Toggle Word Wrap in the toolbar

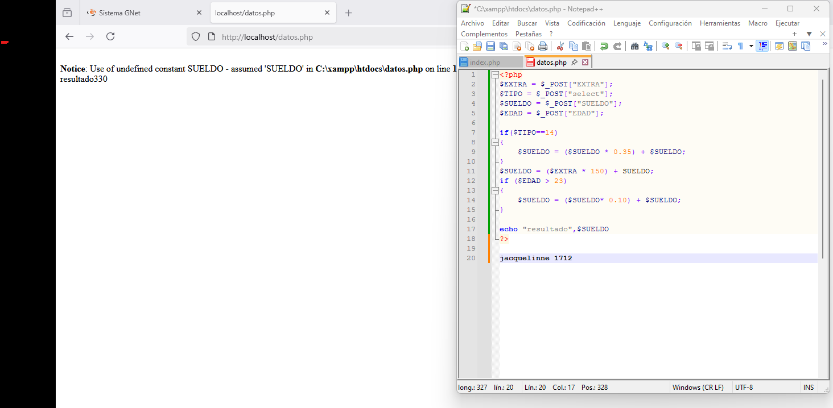pos(727,46)
